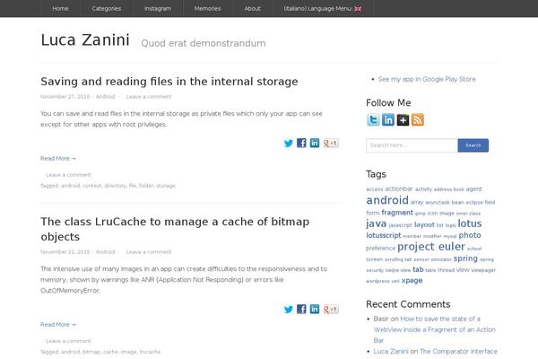Click the blue Search button
Viewport: 538px width, 359px height.
pos(473,145)
